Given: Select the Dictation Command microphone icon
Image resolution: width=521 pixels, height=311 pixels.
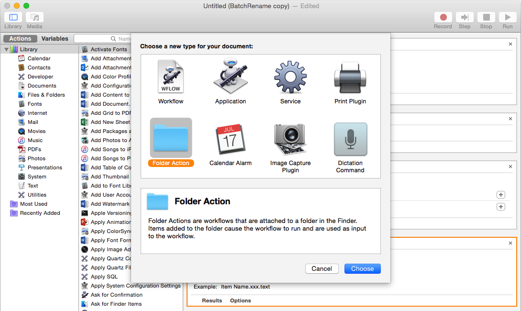Looking at the screenshot, I should 350,140.
